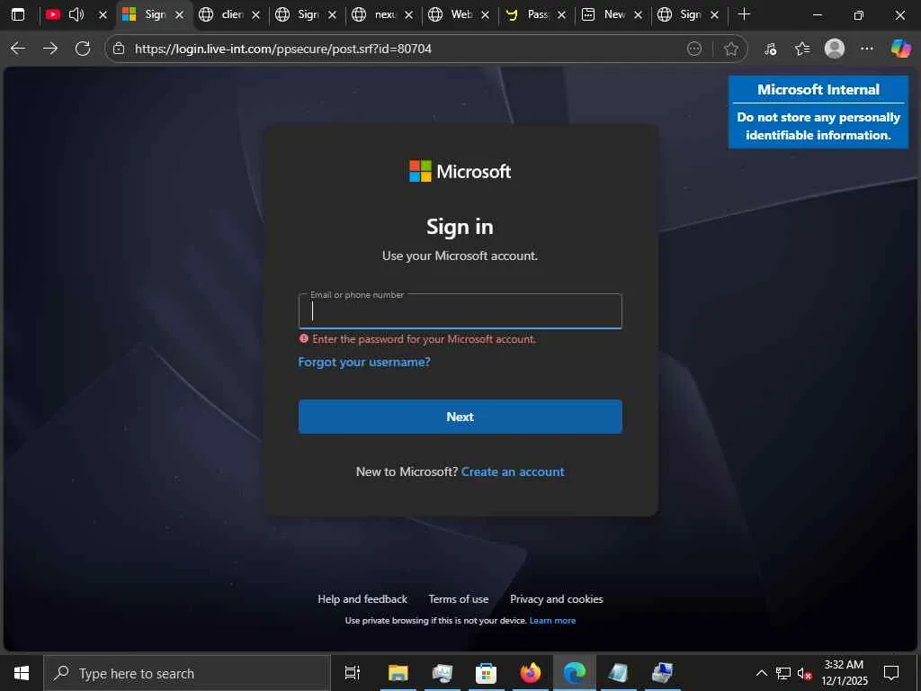This screenshot has height=691, width=921.
Task: Open Settings and more menu
Action: point(866,49)
